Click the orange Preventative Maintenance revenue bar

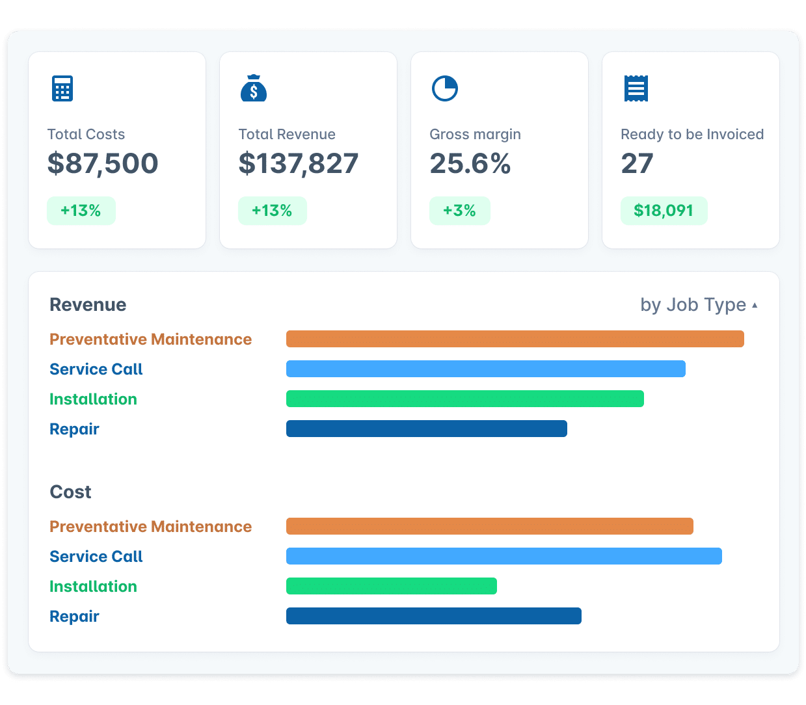coord(514,338)
